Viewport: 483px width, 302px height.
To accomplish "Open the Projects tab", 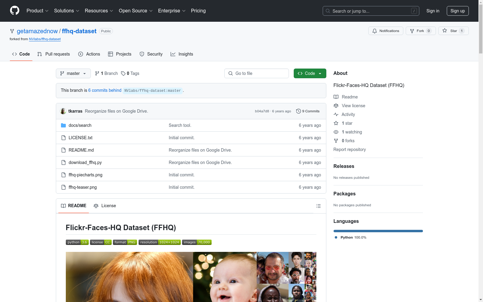I will point(120,54).
